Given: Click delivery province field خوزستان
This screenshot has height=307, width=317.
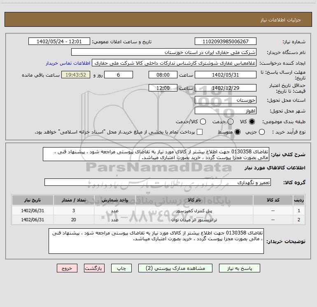Looking at the screenshot, I should pos(226,100).
